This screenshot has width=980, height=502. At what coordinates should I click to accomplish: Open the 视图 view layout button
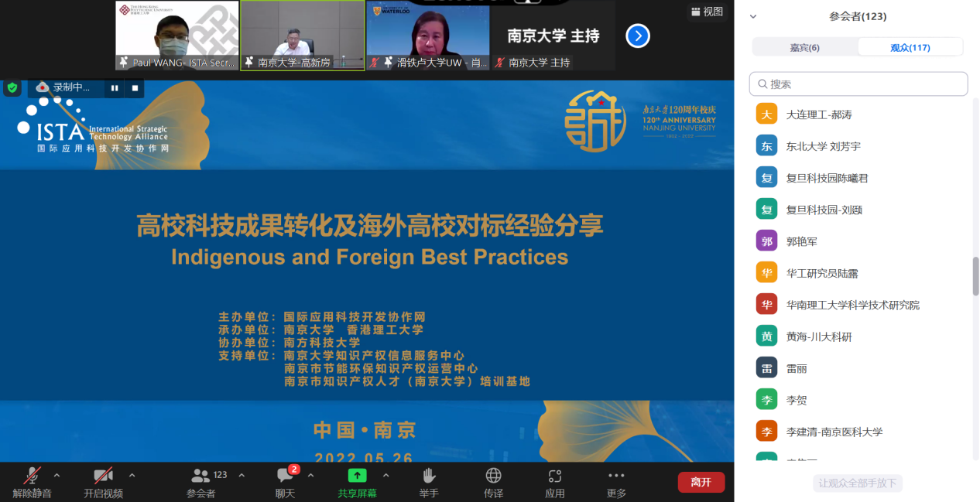tap(707, 12)
